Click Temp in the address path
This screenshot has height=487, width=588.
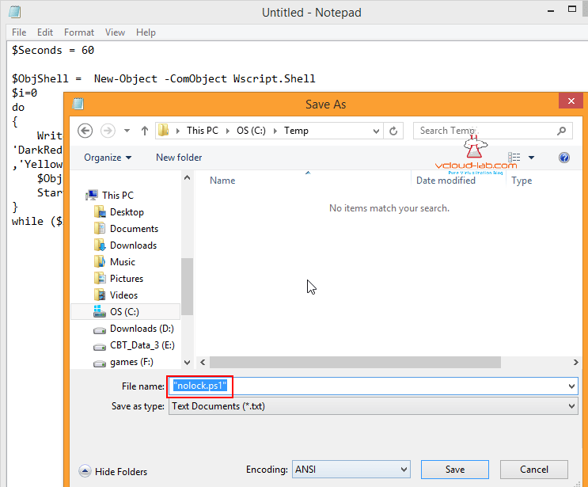click(296, 131)
